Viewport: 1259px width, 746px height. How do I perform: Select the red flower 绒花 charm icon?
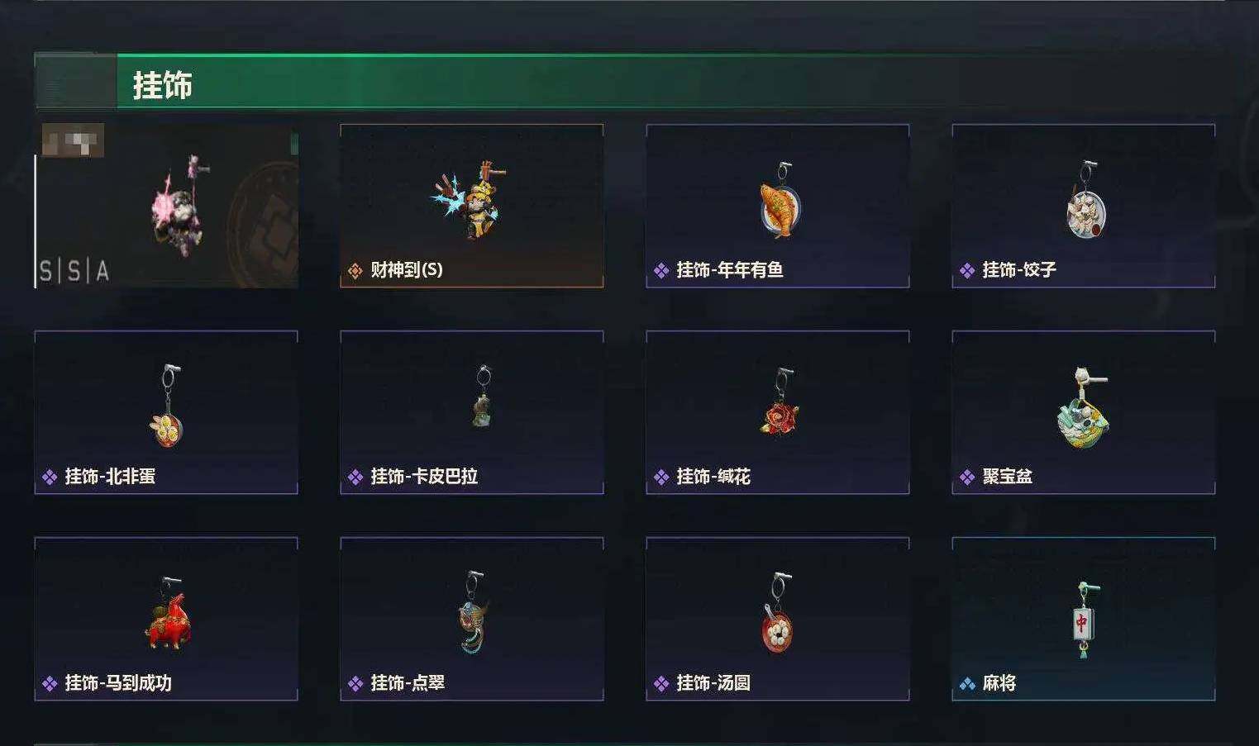click(780, 402)
